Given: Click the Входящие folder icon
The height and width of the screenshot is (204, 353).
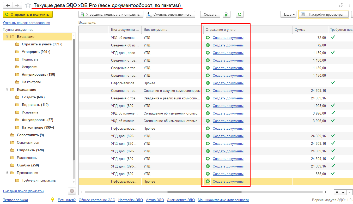Looking at the screenshot, I should click(x=12, y=37).
